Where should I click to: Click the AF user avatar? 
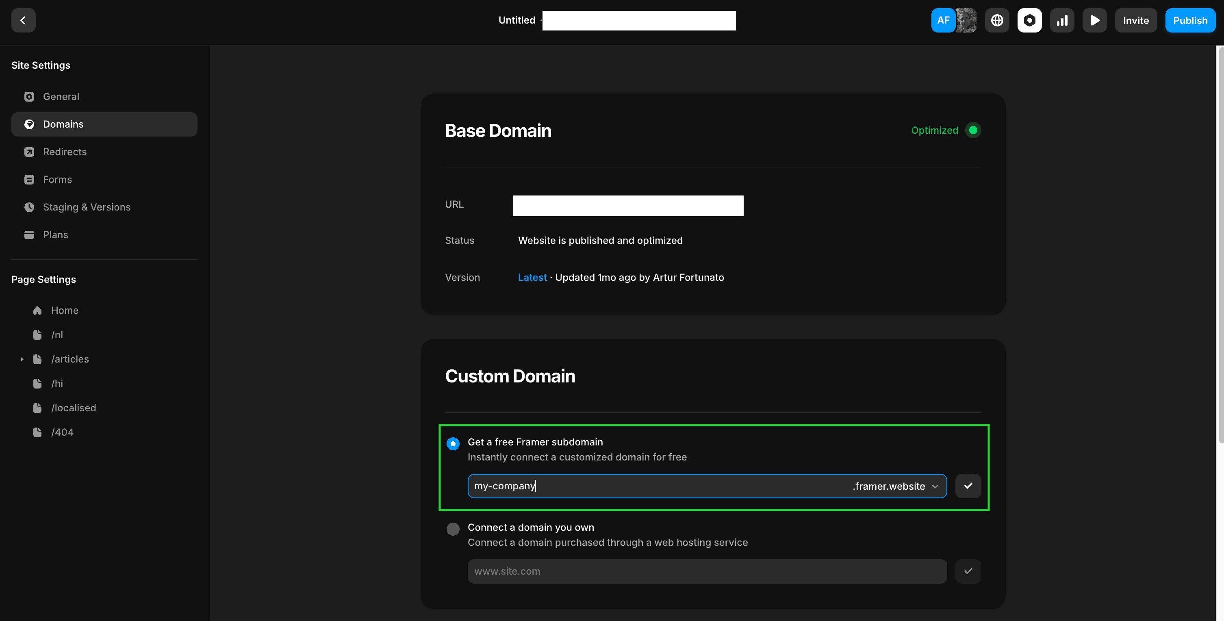[x=943, y=20]
